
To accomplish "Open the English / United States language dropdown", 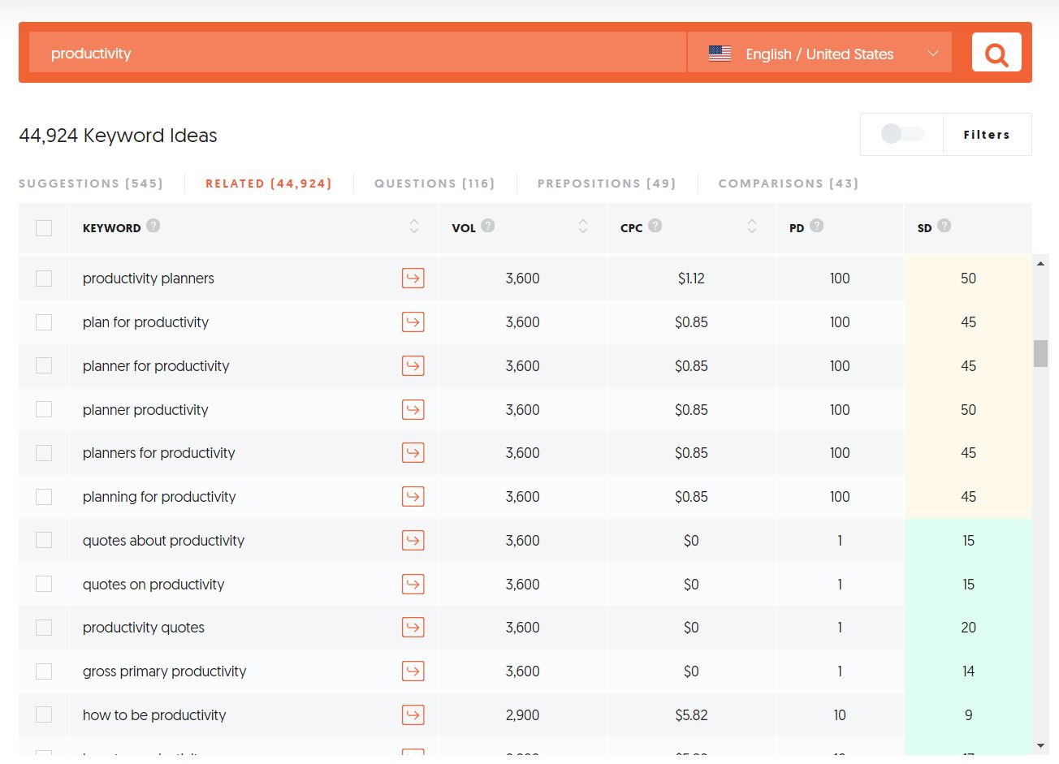I will point(819,53).
